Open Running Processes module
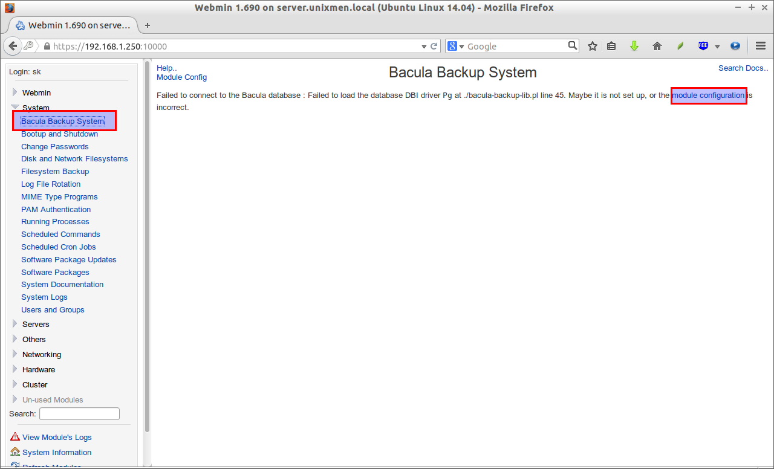The image size is (774, 469). [55, 222]
